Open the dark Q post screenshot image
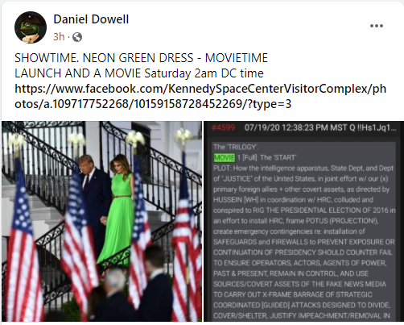The width and height of the screenshot is (404, 325). pos(303,221)
